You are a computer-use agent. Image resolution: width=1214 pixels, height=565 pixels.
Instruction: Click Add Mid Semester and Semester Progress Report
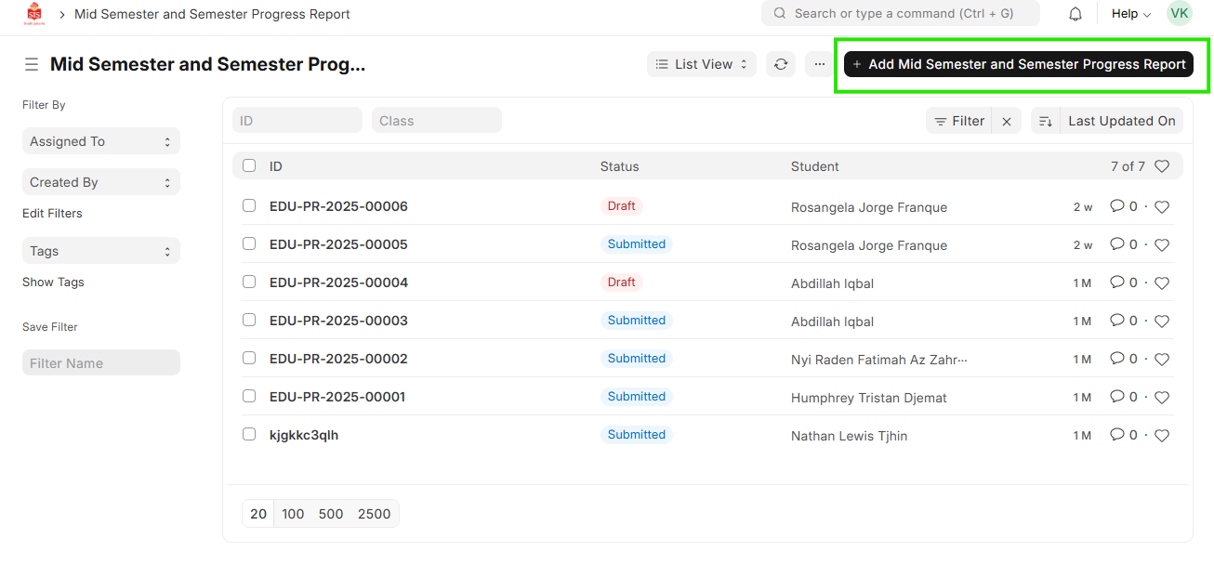click(1018, 64)
